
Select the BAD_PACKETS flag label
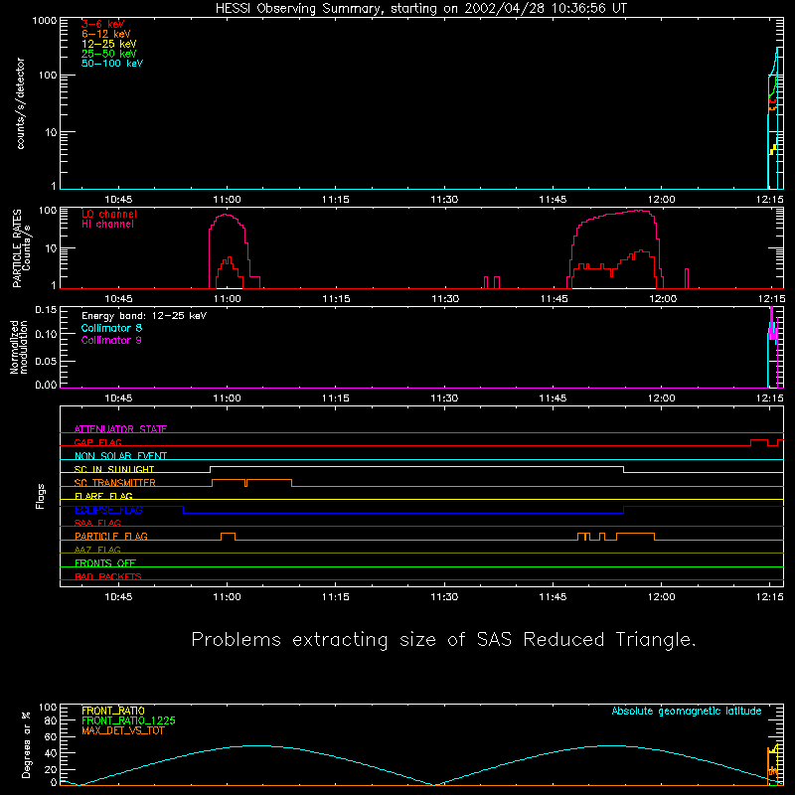[x=108, y=576]
